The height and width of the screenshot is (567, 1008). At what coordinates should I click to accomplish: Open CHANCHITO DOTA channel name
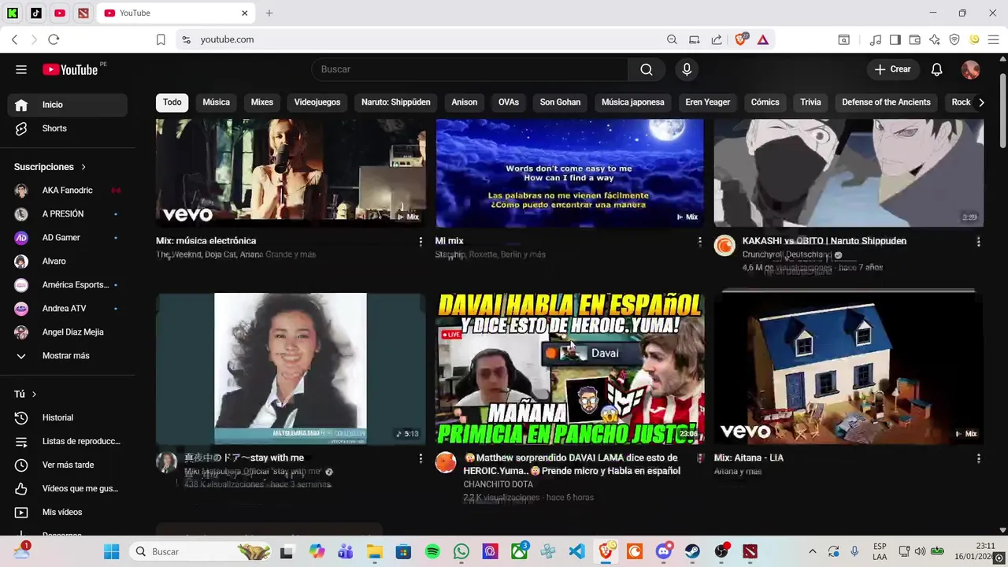pos(498,484)
